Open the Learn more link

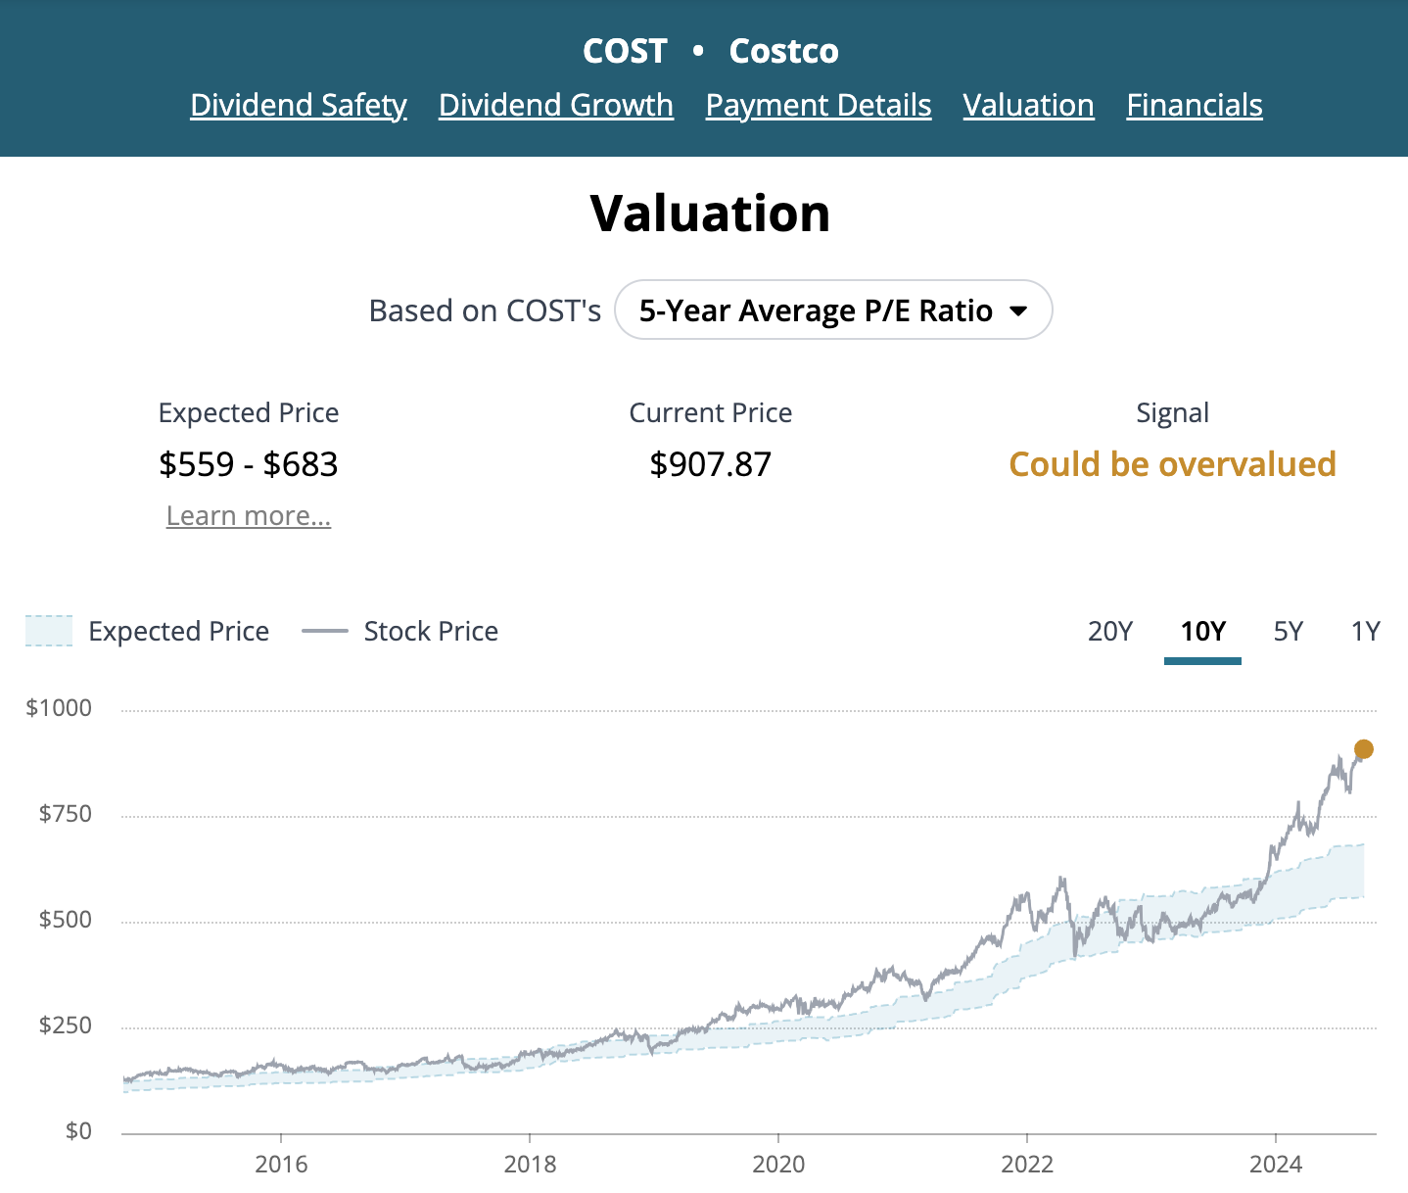pyautogui.click(x=248, y=515)
